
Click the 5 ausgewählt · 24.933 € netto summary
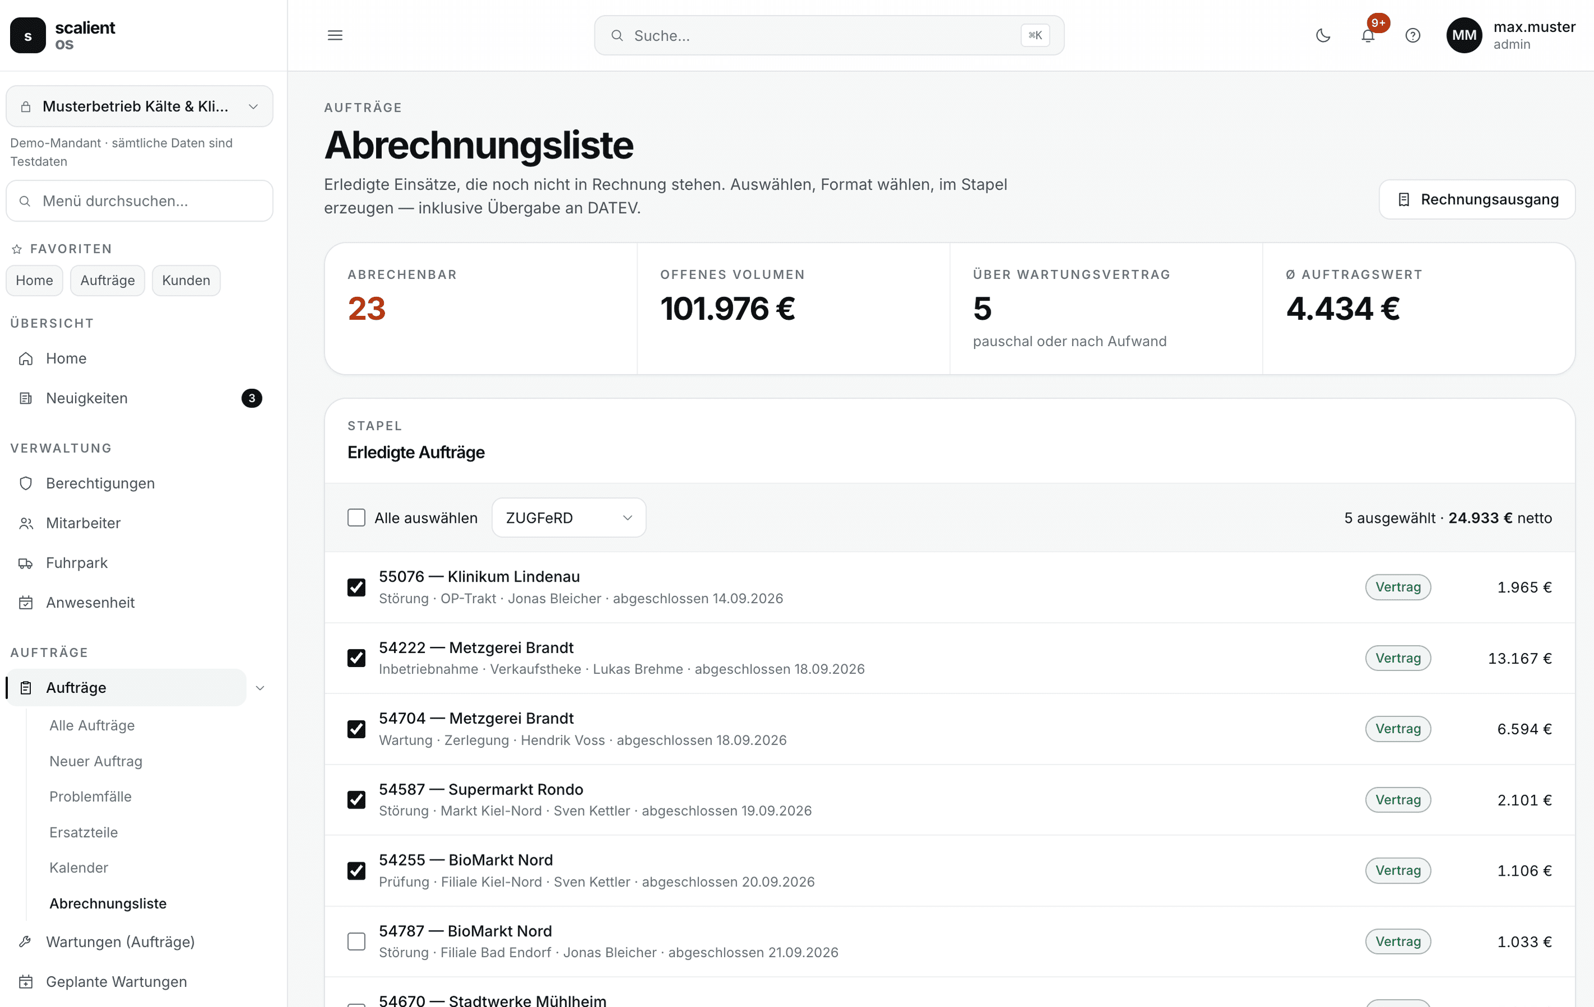tap(1448, 517)
